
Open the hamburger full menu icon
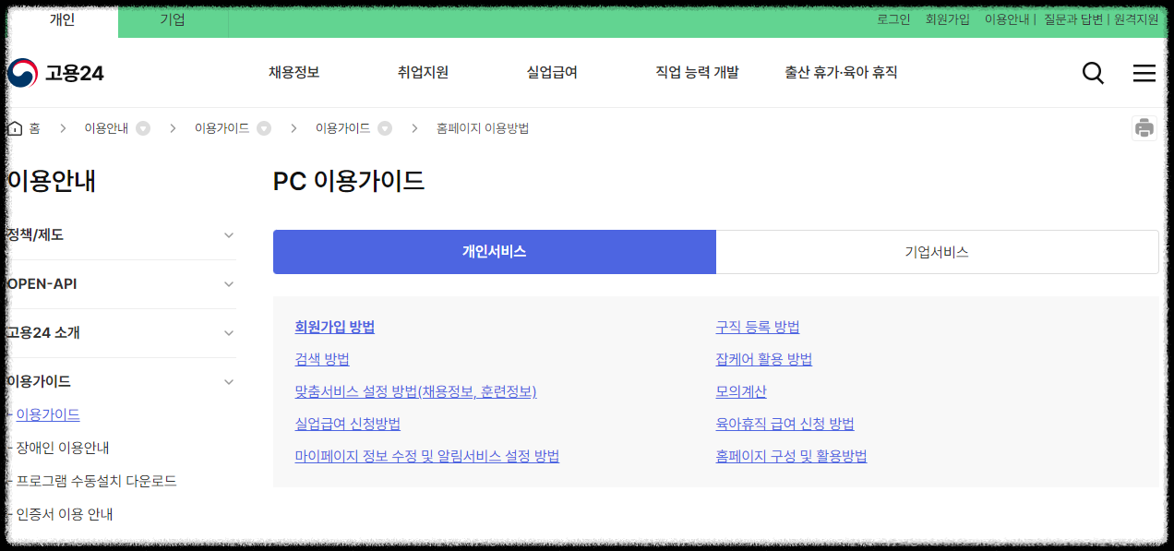pyautogui.click(x=1144, y=73)
